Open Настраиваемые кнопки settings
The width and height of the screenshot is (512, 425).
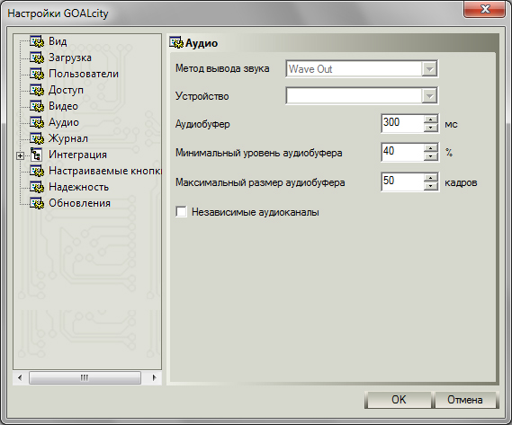pos(104,171)
